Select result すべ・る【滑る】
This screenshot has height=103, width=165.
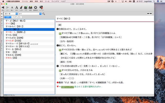[x=29, y=49]
